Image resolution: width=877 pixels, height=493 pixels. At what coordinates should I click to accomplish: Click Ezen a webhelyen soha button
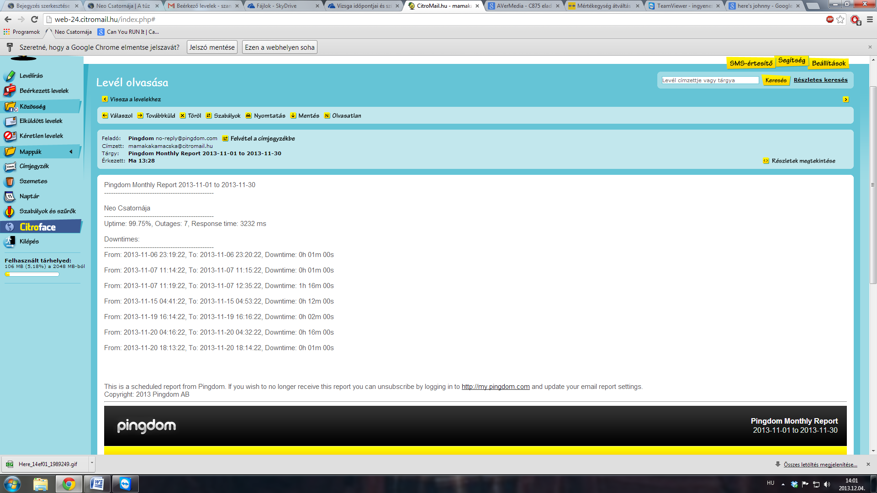point(280,47)
